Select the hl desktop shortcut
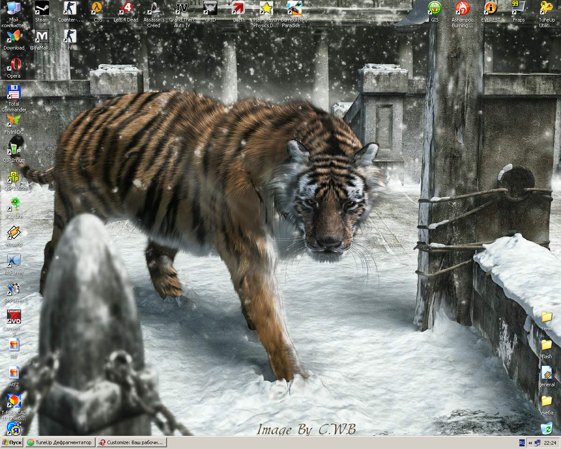This screenshot has height=449, width=561. pyautogui.click(x=70, y=40)
